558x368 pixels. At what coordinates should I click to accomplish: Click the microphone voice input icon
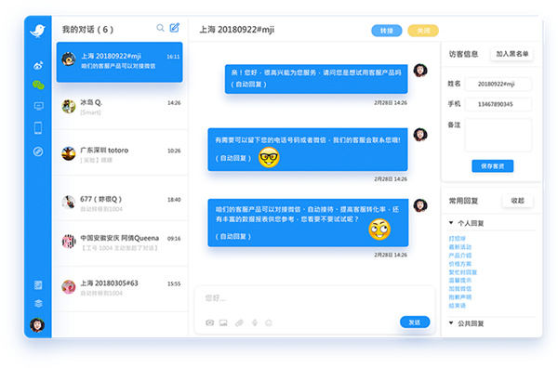255,322
